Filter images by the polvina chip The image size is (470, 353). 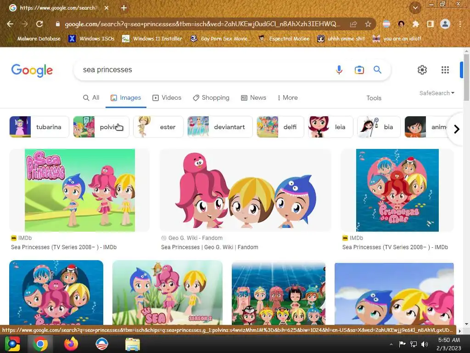(x=101, y=127)
